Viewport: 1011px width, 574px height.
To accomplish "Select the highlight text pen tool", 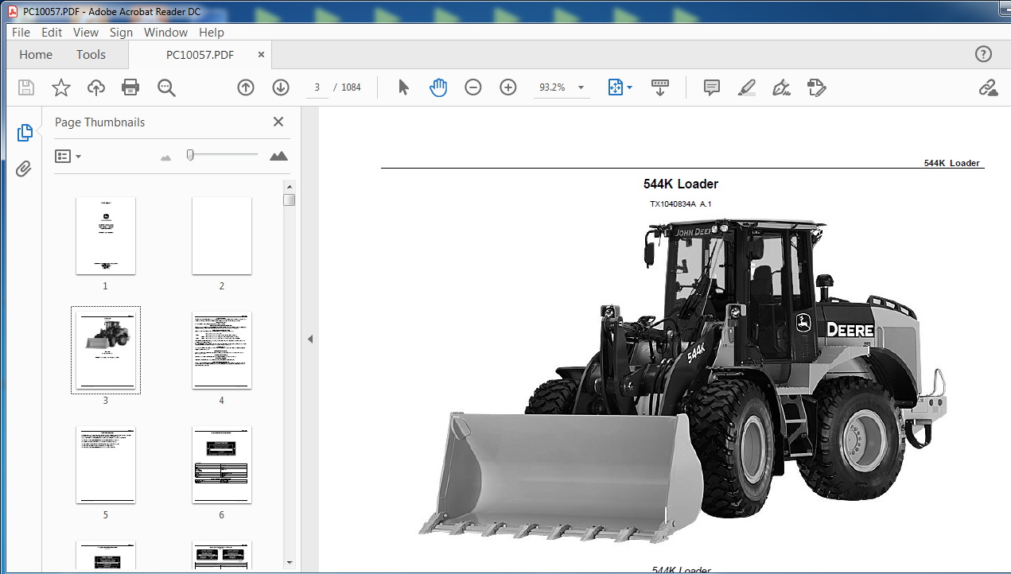I will (747, 87).
